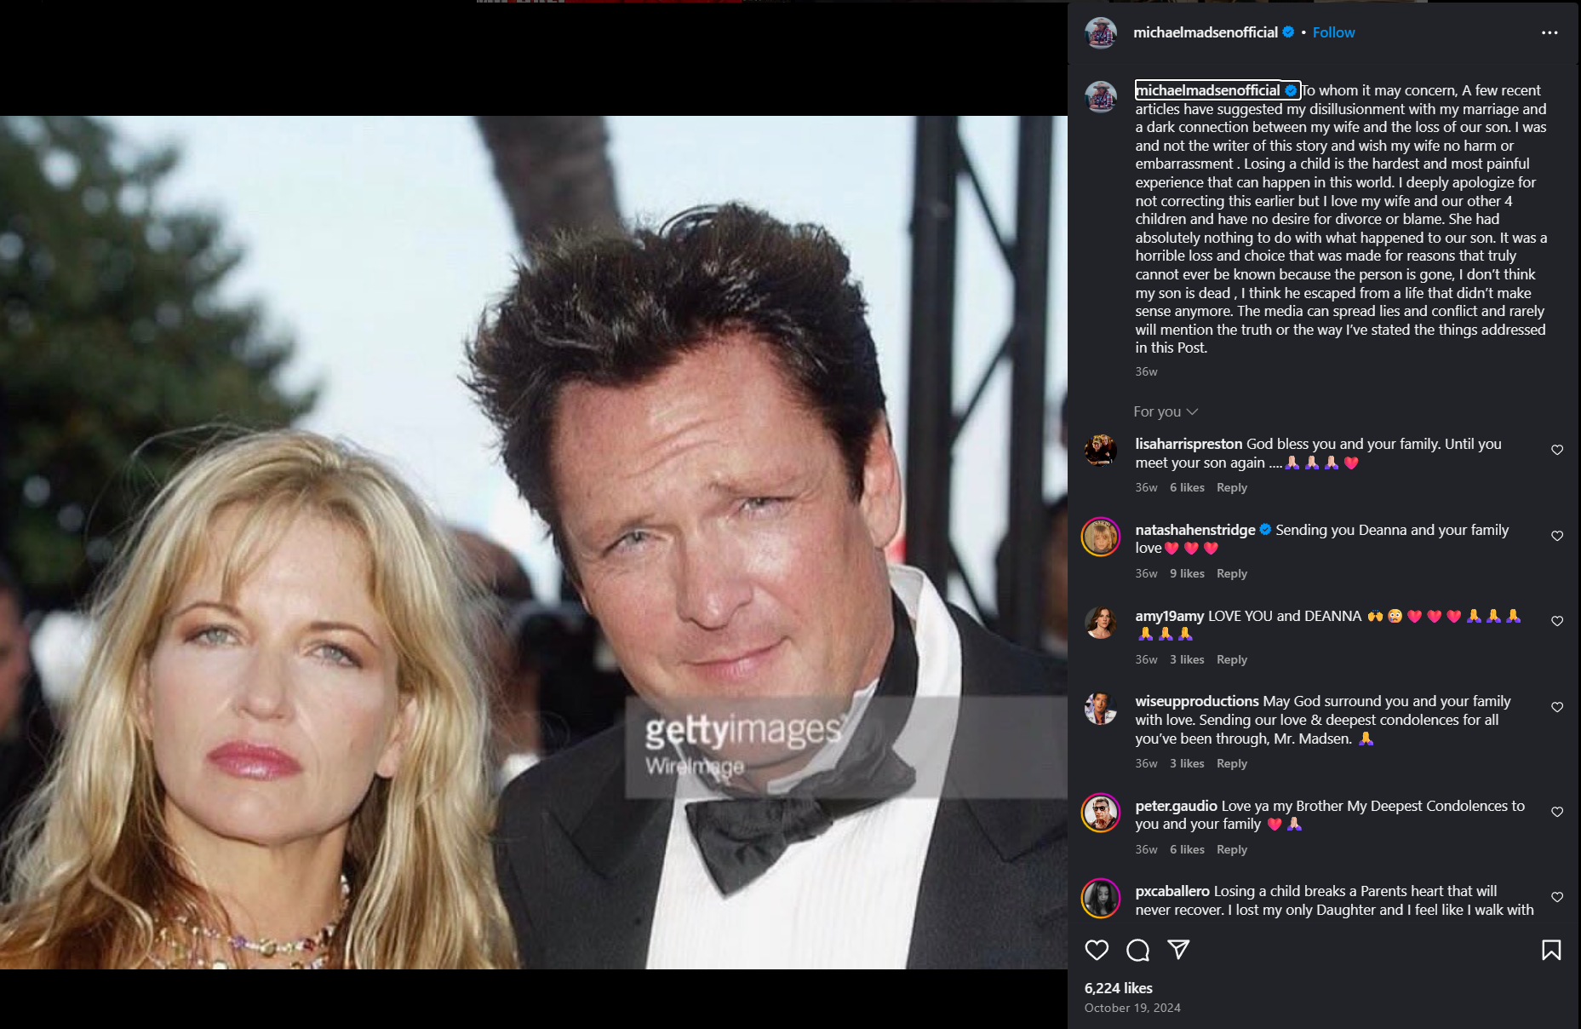Reply to amy19amy's comment
This screenshot has height=1029, width=1581.
tap(1231, 659)
